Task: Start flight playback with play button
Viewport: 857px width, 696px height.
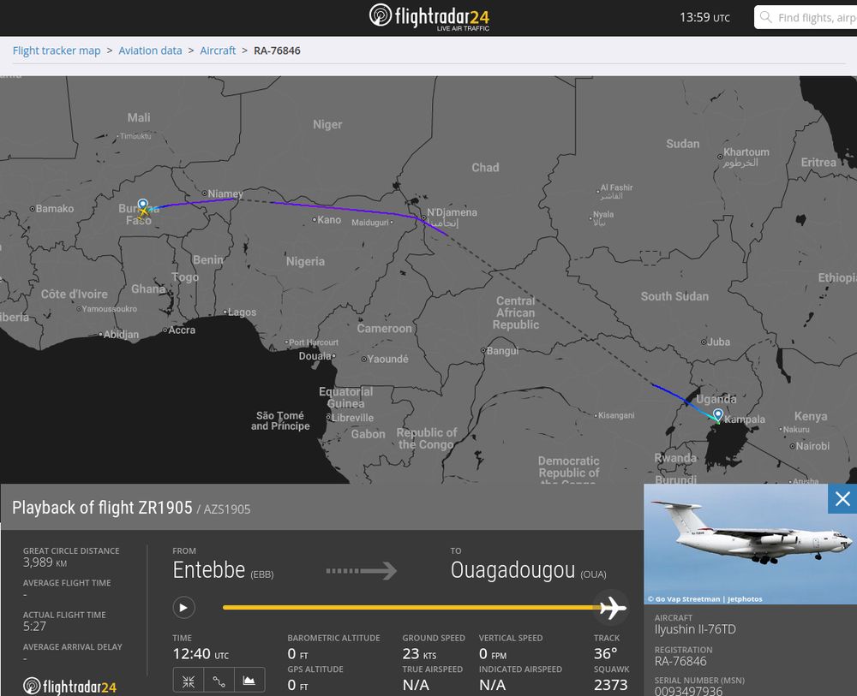Action: 183,608
